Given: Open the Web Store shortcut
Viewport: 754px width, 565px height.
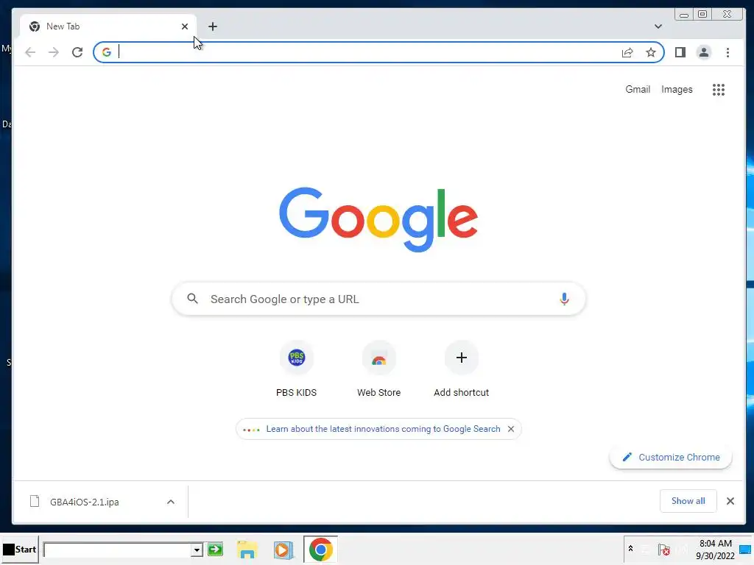Looking at the screenshot, I should tap(379, 369).
